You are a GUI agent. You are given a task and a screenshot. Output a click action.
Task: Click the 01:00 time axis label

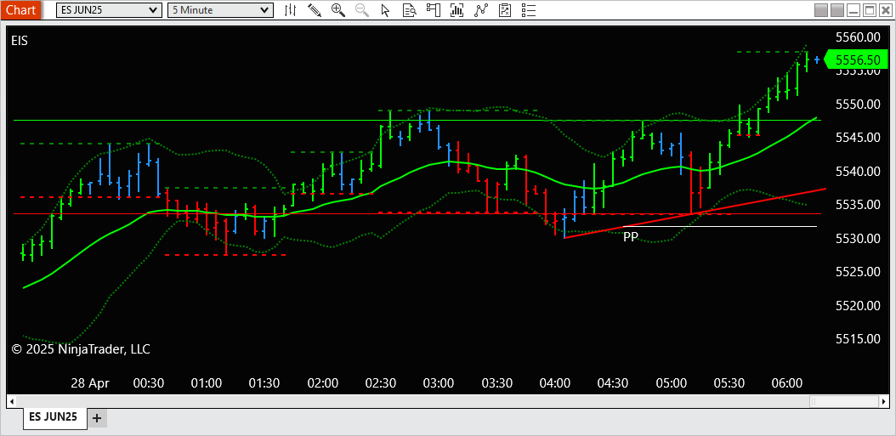(207, 382)
